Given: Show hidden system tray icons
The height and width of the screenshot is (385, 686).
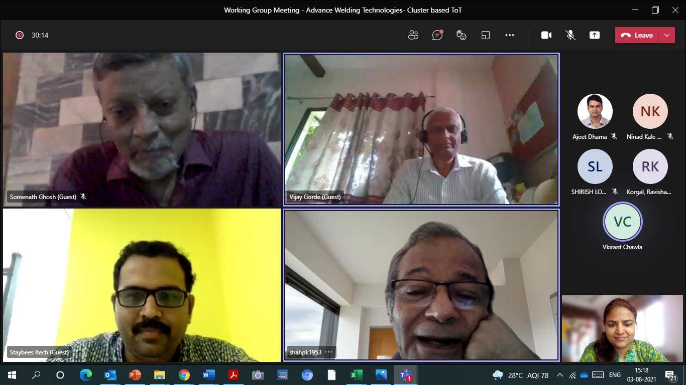Looking at the screenshot, I should click(559, 375).
